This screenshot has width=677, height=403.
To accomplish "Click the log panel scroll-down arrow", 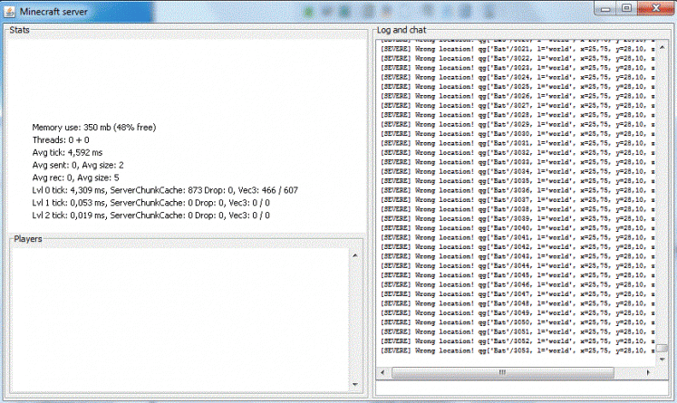I will (x=662, y=359).
